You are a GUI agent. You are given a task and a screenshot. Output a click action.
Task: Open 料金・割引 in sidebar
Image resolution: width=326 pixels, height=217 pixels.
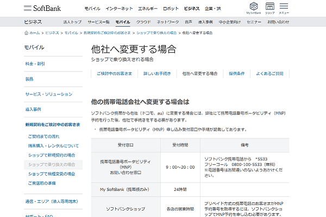[35, 64]
